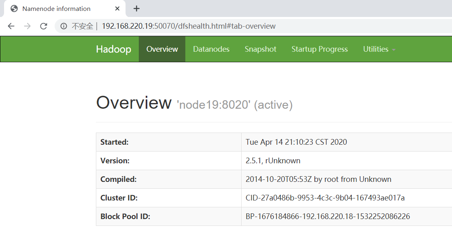Screen dimensions: 452x234
Task: Expand the Utilities dropdown menu
Action: coord(379,49)
